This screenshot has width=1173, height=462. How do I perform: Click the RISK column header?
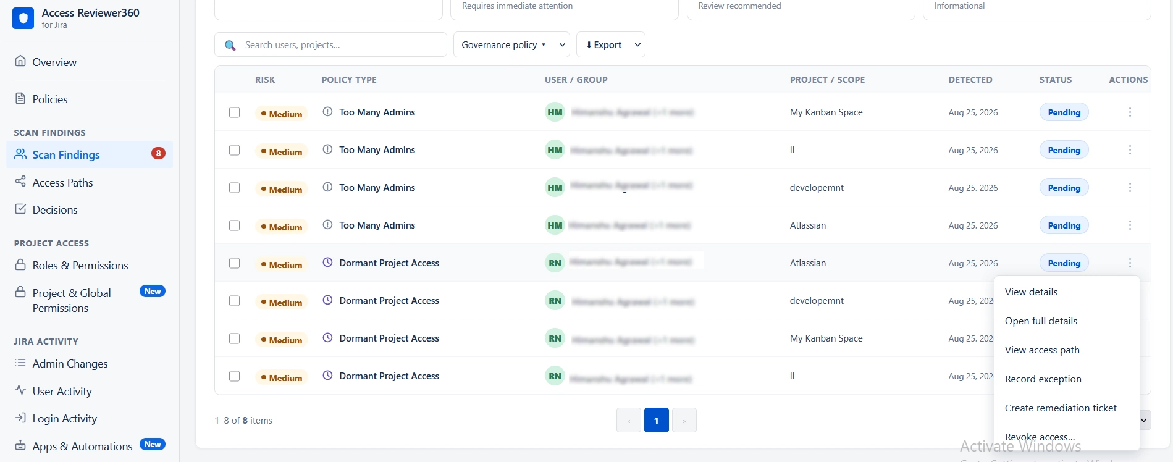point(265,80)
